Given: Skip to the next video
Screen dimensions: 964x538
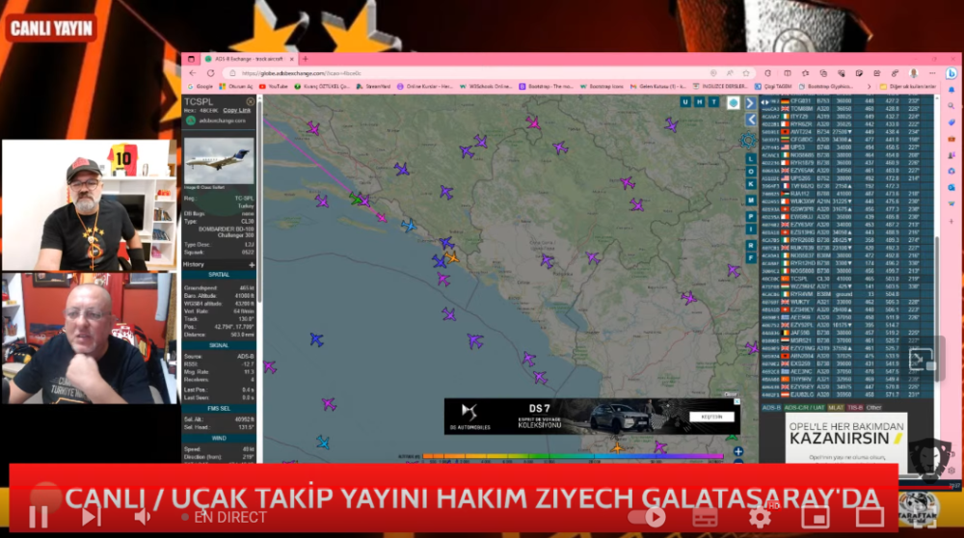Looking at the screenshot, I should point(90,517).
